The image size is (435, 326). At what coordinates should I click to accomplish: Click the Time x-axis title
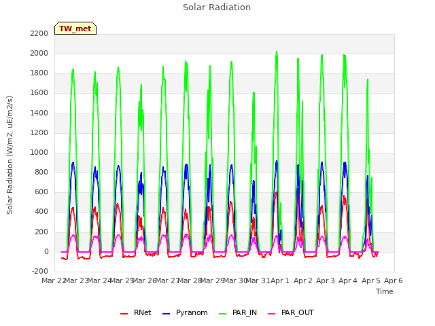(385, 291)
